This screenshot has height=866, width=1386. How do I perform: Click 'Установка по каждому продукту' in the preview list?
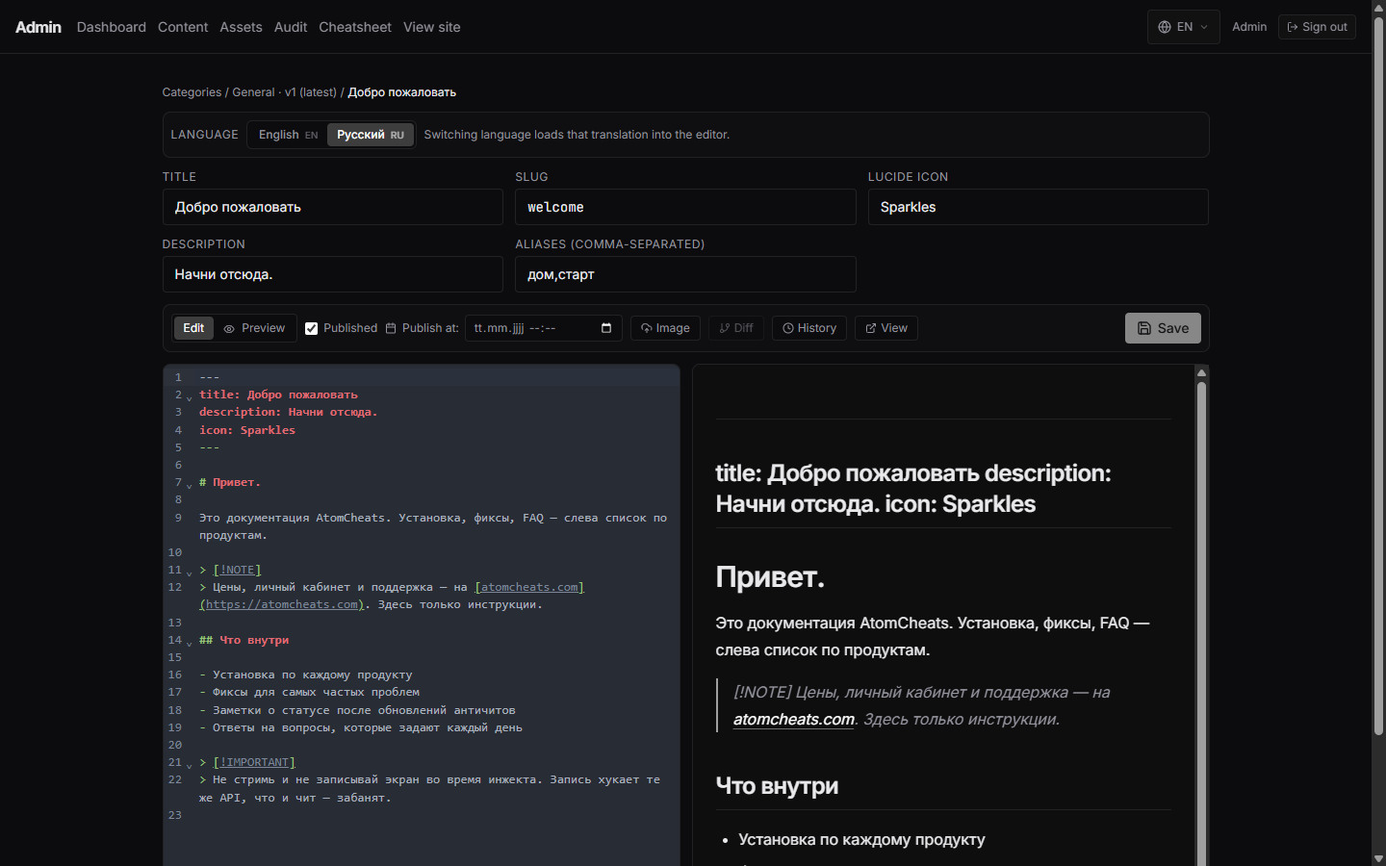(x=861, y=839)
